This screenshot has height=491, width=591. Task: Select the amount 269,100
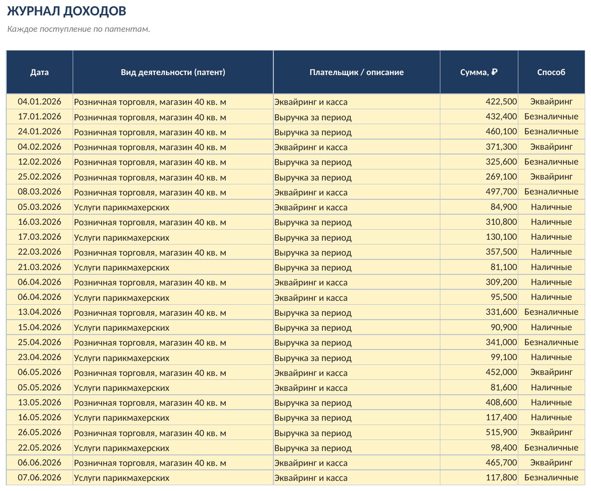point(479,177)
